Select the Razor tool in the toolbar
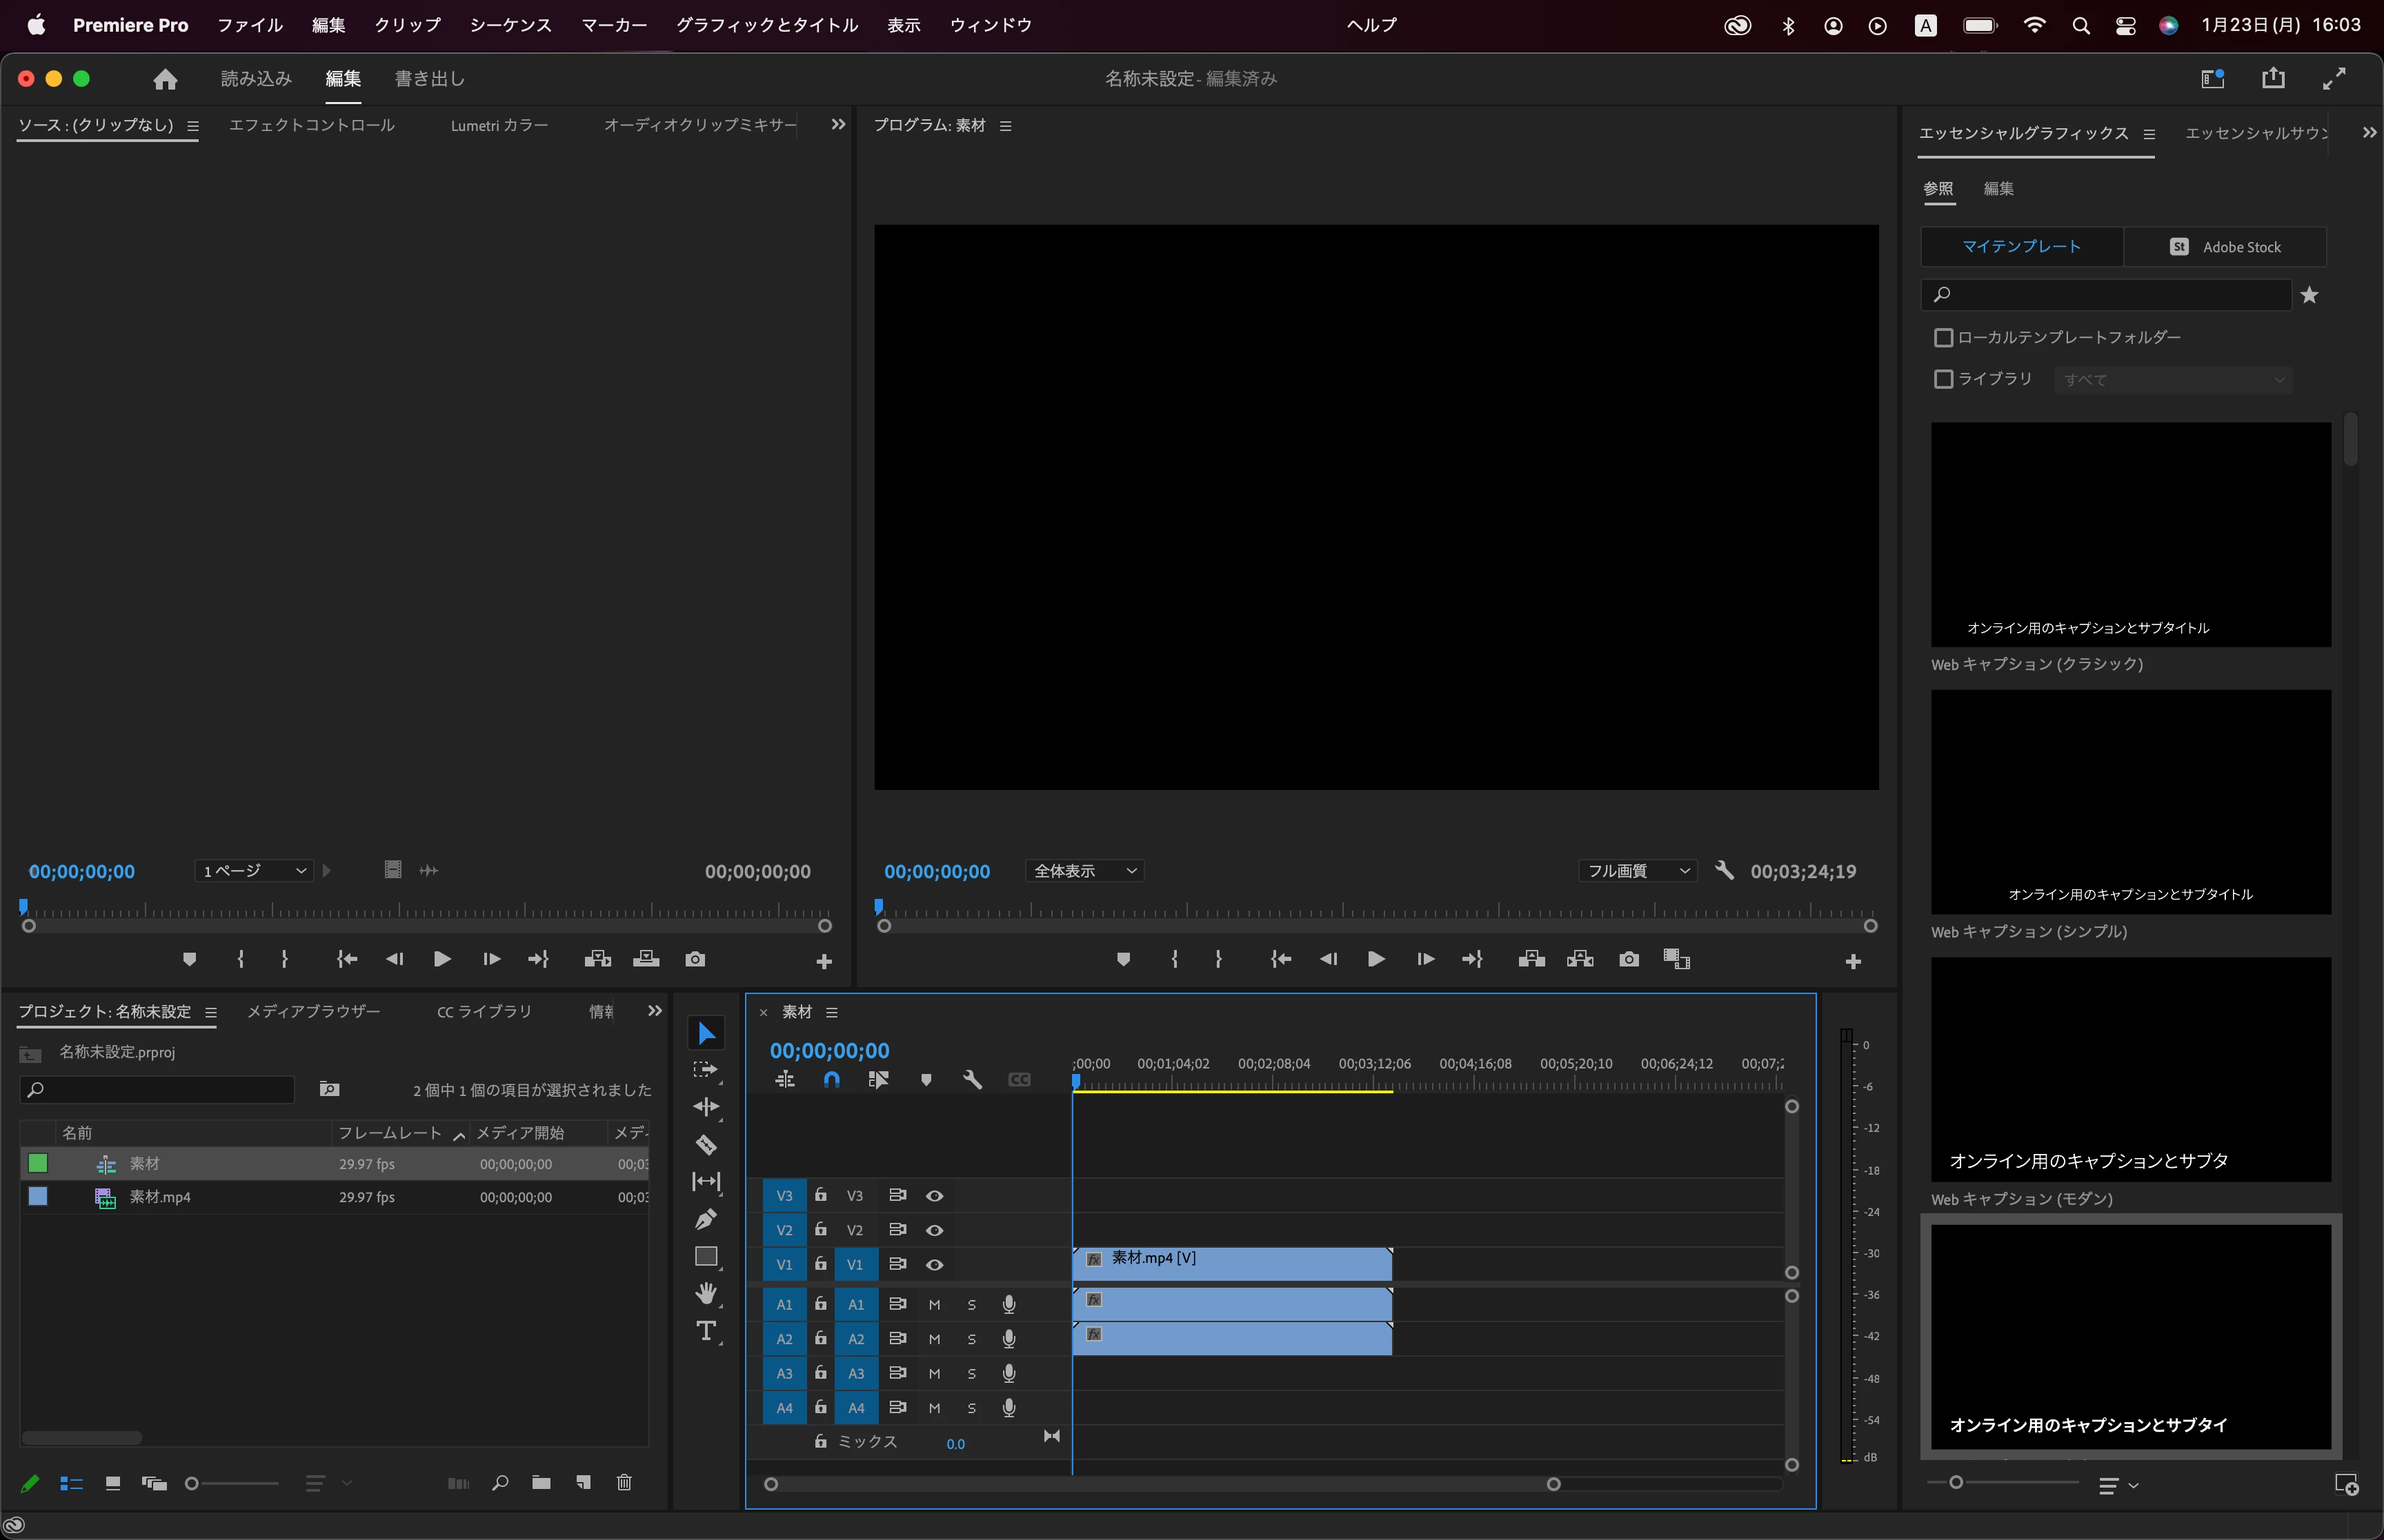 706,1144
